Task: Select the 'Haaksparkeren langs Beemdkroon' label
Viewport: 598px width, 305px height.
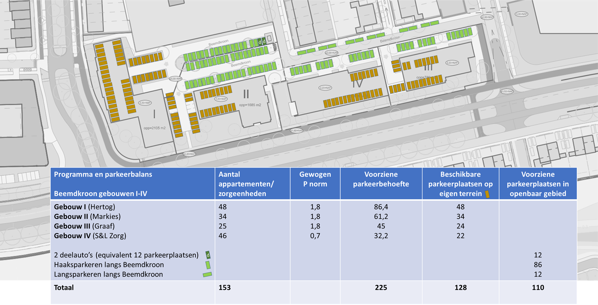Action: coord(109,265)
